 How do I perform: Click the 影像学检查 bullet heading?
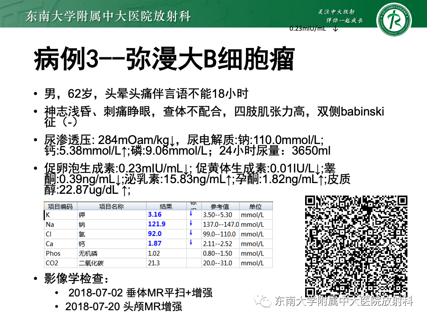(76, 278)
